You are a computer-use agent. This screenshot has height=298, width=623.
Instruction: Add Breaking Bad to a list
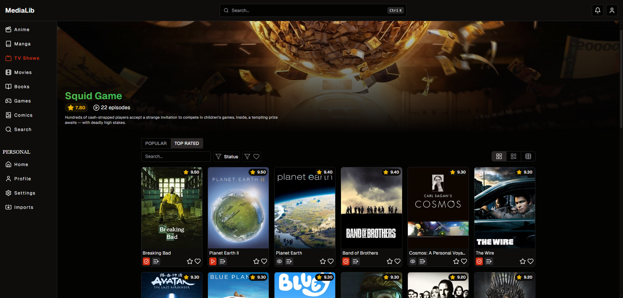(x=156, y=261)
